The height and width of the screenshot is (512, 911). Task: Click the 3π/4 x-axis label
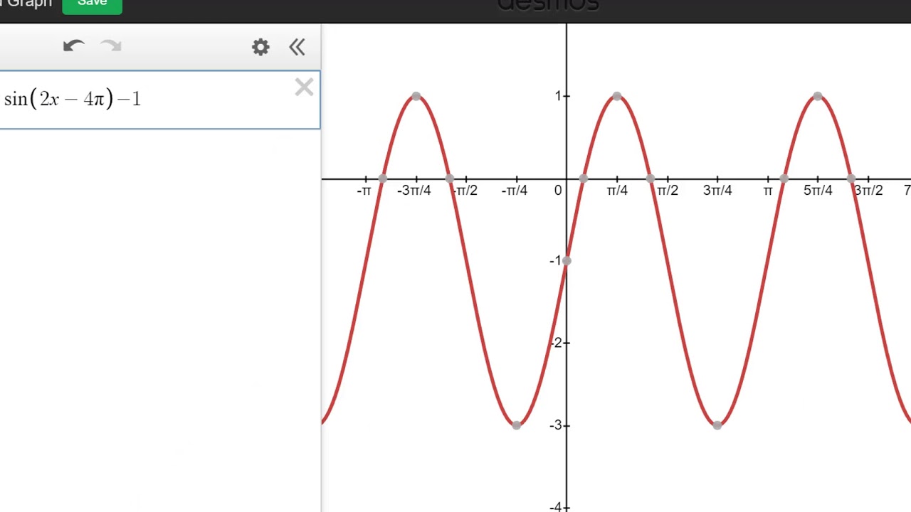pyautogui.click(x=717, y=191)
